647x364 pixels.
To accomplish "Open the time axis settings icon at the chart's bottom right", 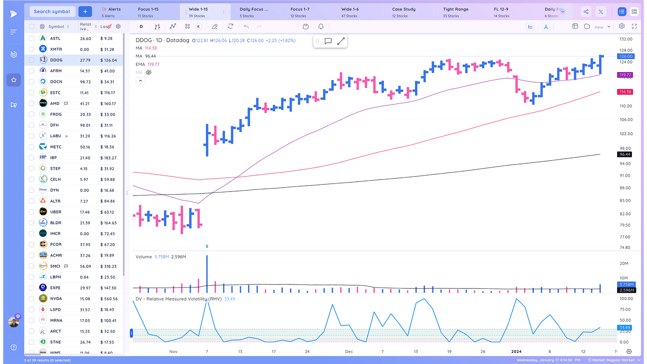I will (x=629, y=351).
